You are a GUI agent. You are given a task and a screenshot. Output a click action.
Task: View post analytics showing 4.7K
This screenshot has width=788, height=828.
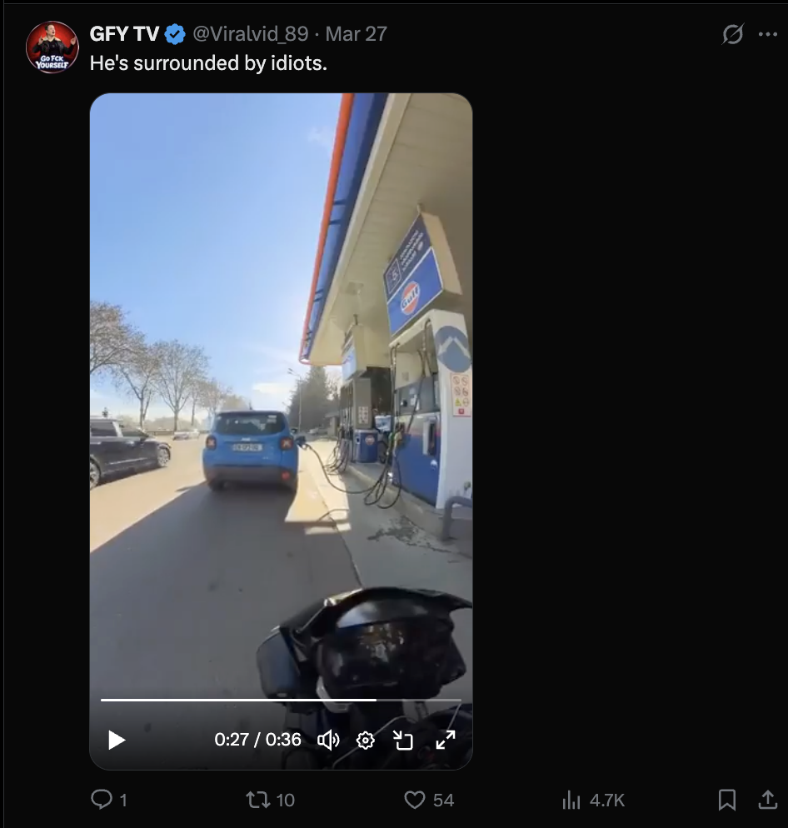click(x=593, y=800)
